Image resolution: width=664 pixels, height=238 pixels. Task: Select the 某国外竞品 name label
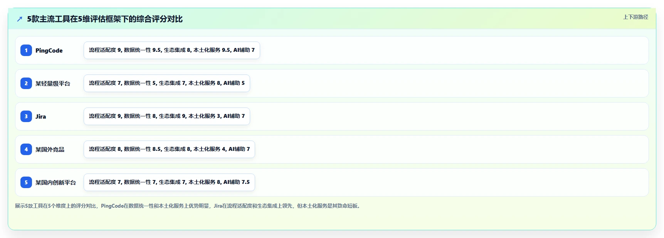coord(50,150)
